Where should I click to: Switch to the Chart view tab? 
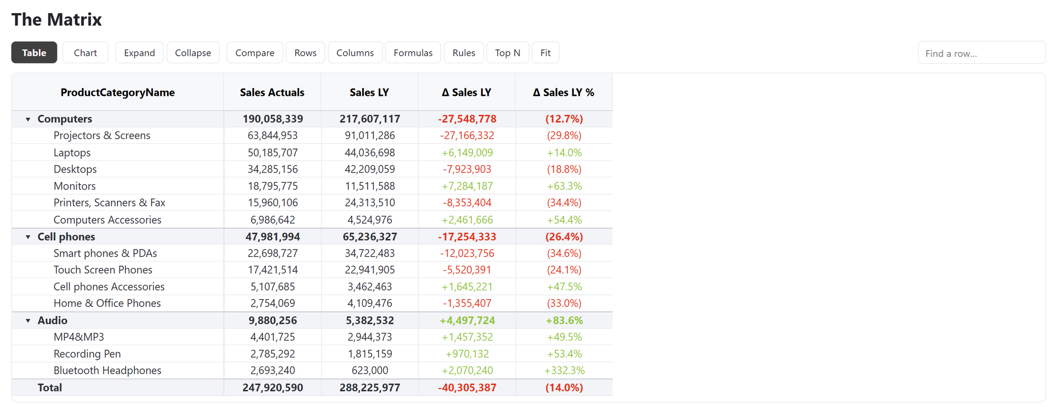[85, 53]
